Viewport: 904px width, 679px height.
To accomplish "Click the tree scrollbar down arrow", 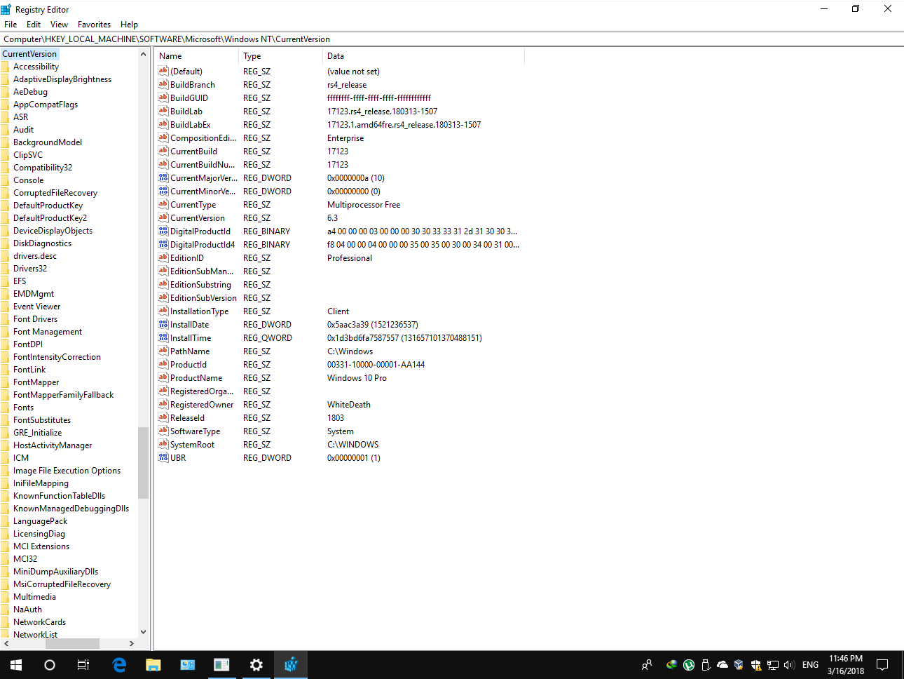I will [144, 631].
